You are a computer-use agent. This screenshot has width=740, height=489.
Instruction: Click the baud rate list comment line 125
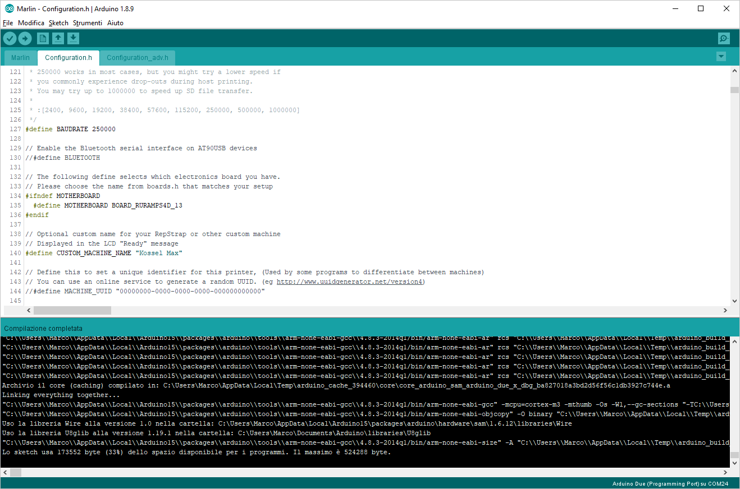click(165, 110)
